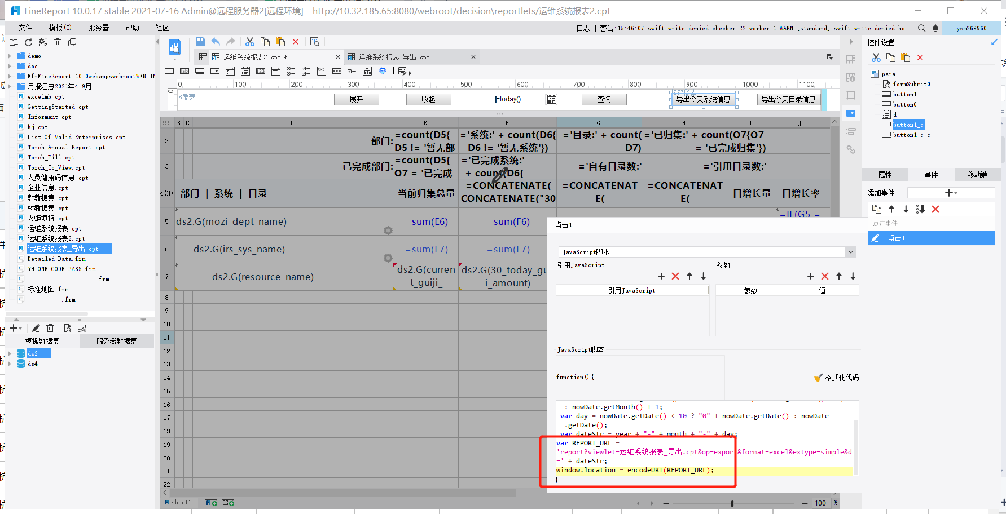Viewport: 1006px width, 514px height.
Task: Expand the 月报汇总2021年4-9月 folder
Action: click(10, 86)
